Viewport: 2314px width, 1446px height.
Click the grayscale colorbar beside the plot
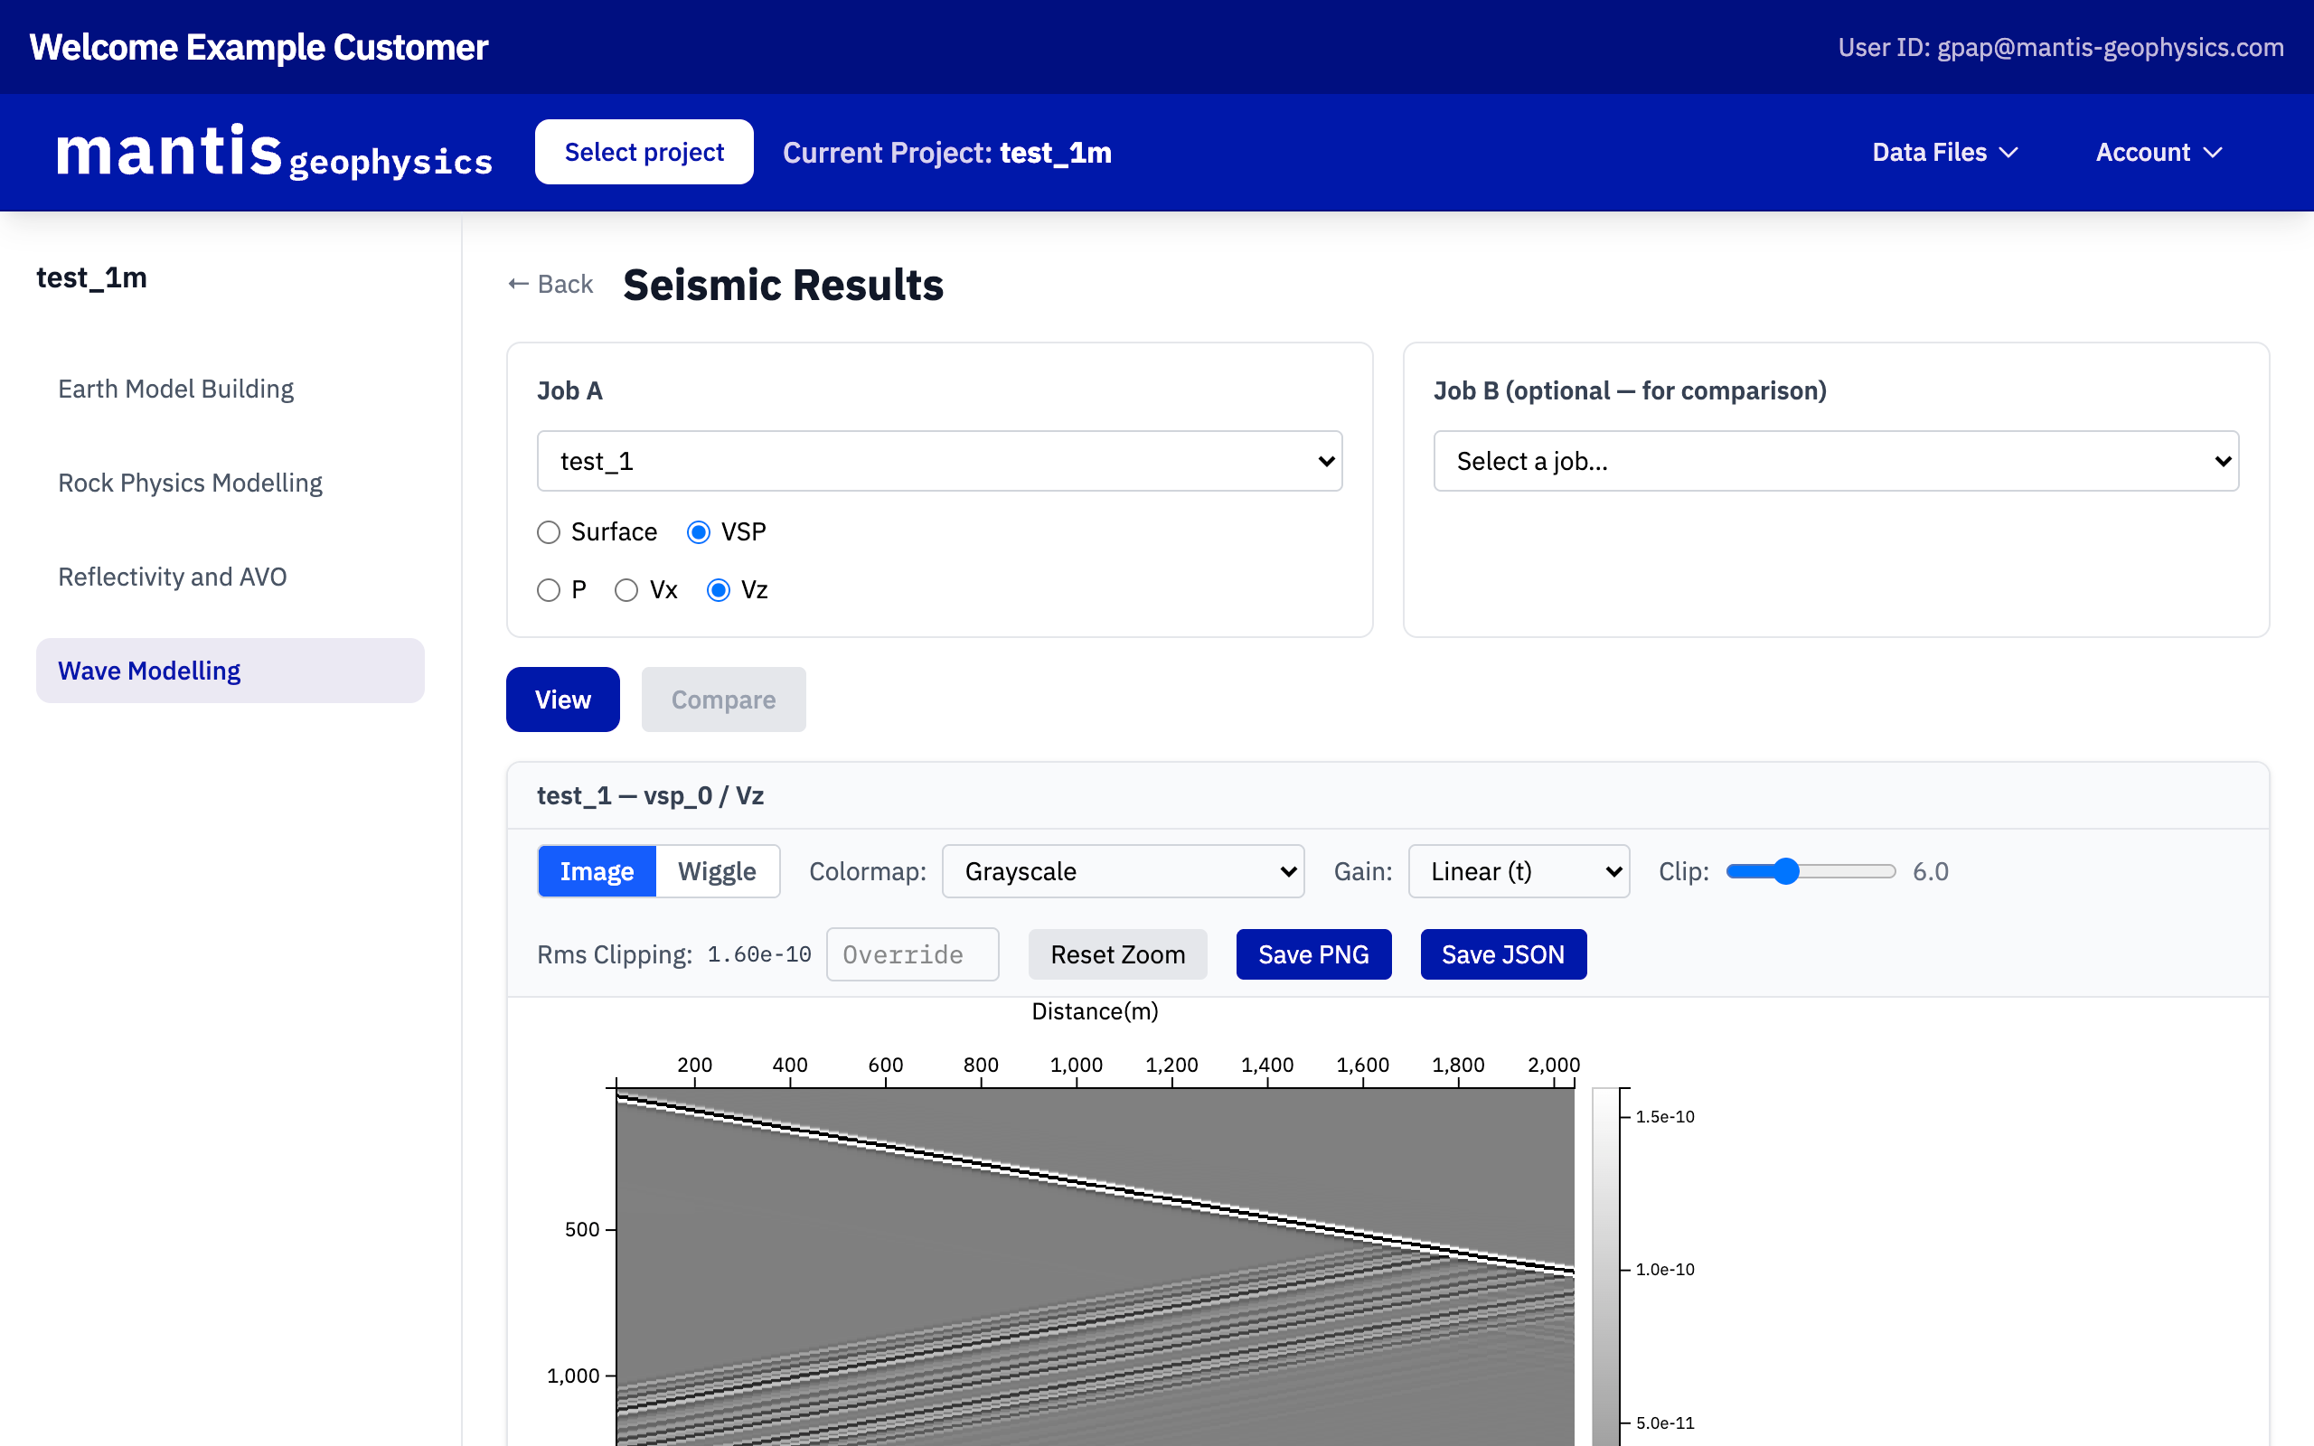coord(1605,1266)
